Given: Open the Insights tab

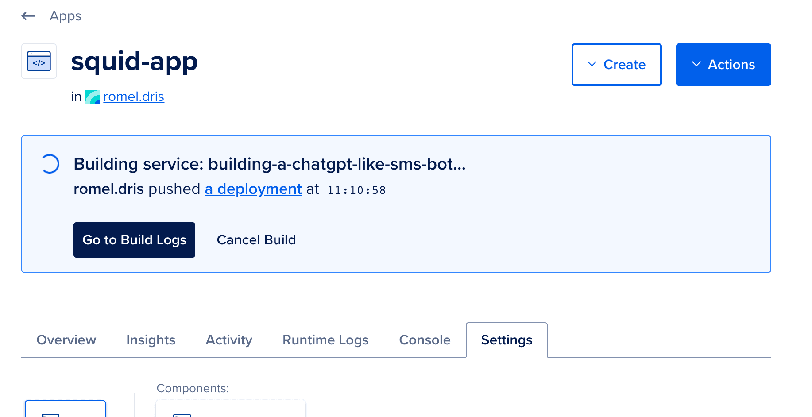Looking at the screenshot, I should pyautogui.click(x=151, y=340).
